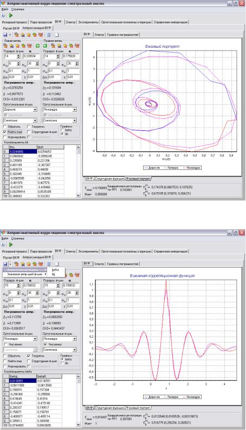
Task: Open Страница menu in bottom window
Action: tap(18, 238)
